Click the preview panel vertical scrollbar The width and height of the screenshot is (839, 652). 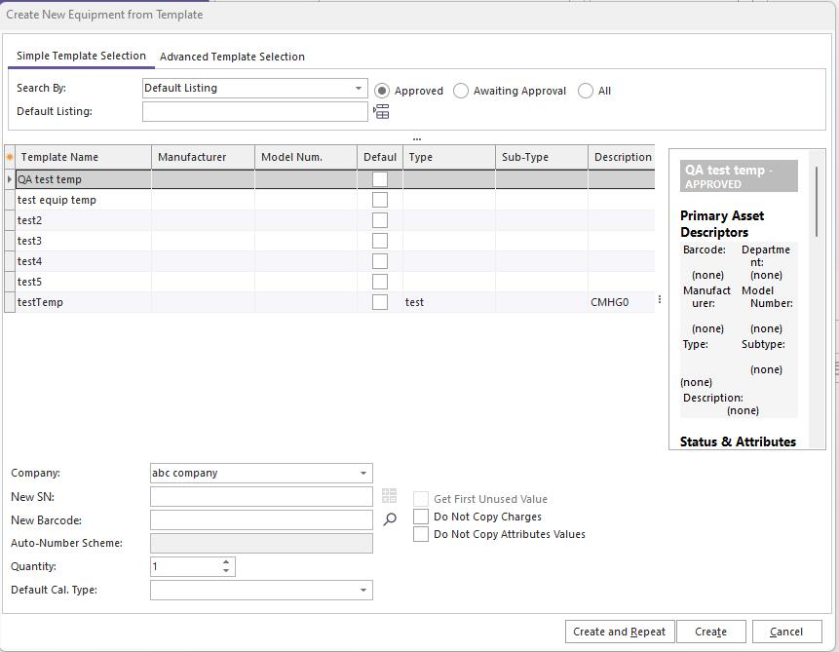[x=817, y=201]
